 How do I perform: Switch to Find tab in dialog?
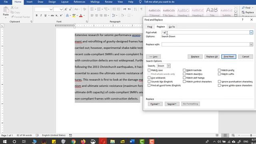pos(150,27)
